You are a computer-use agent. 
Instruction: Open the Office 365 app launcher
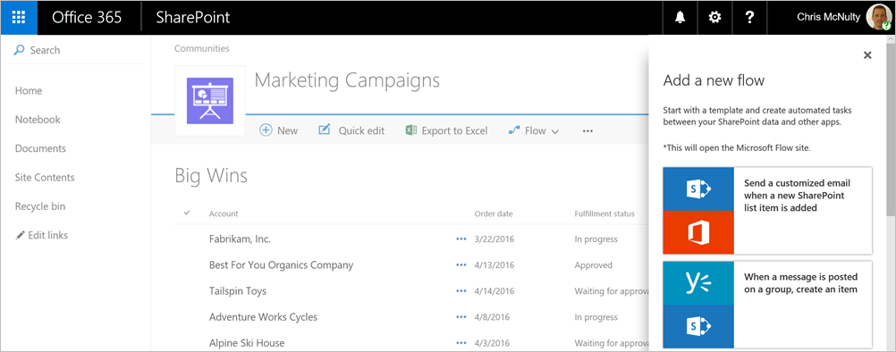(19, 17)
